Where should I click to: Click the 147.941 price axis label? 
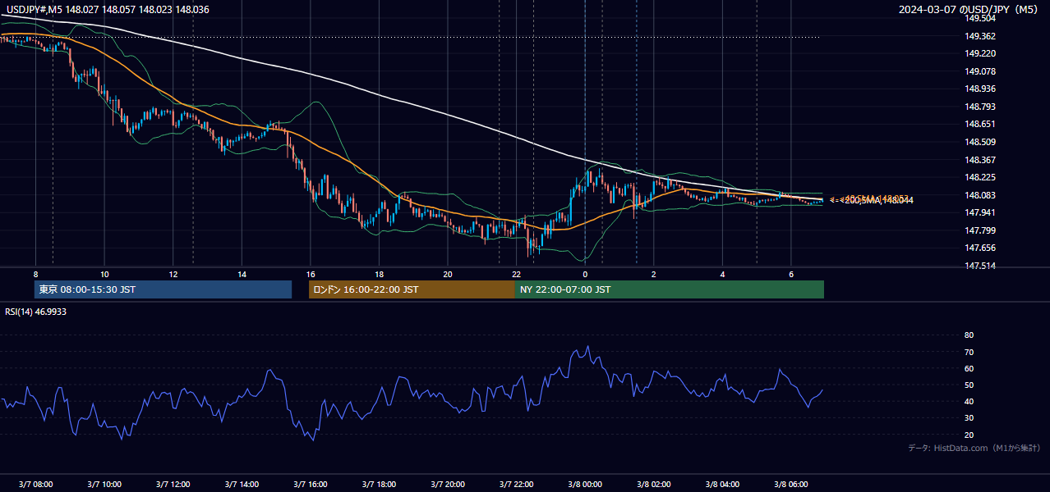(979, 212)
